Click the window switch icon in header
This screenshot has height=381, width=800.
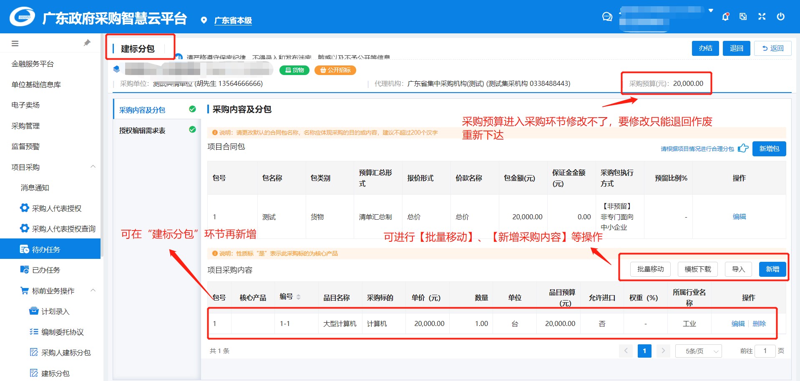pos(743,17)
